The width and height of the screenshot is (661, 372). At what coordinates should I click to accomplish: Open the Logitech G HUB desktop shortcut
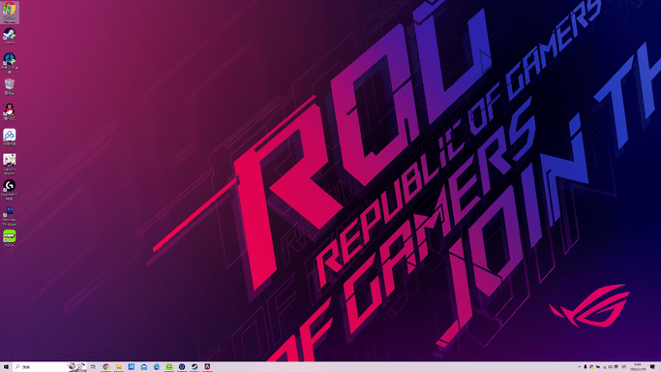(10, 189)
